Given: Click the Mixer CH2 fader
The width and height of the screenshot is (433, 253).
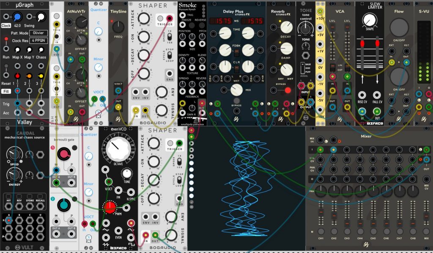Looking at the screenshot, I should (x=334, y=215).
